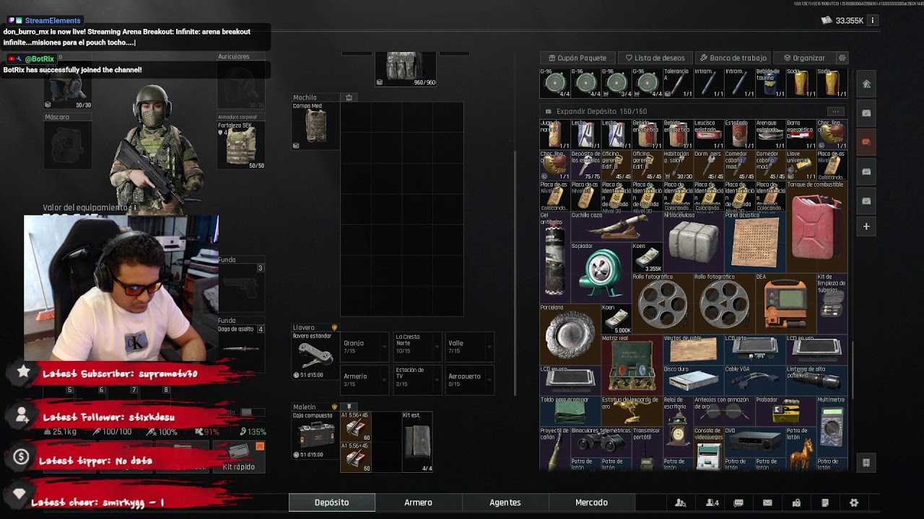The image size is (924, 519).
Task: Click the info icon beside Valor del equipamiento
Action: pos(134,208)
